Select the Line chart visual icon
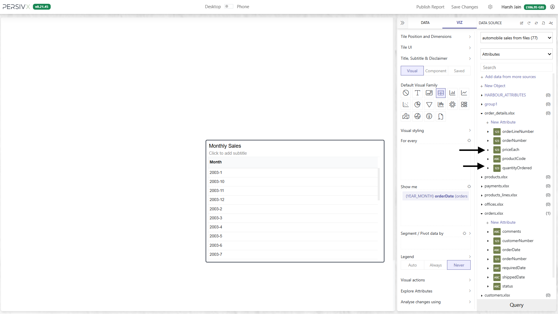The height and width of the screenshot is (314, 558). (464, 93)
